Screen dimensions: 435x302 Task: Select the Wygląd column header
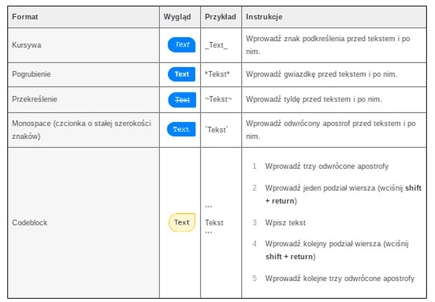click(x=177, y=17)
